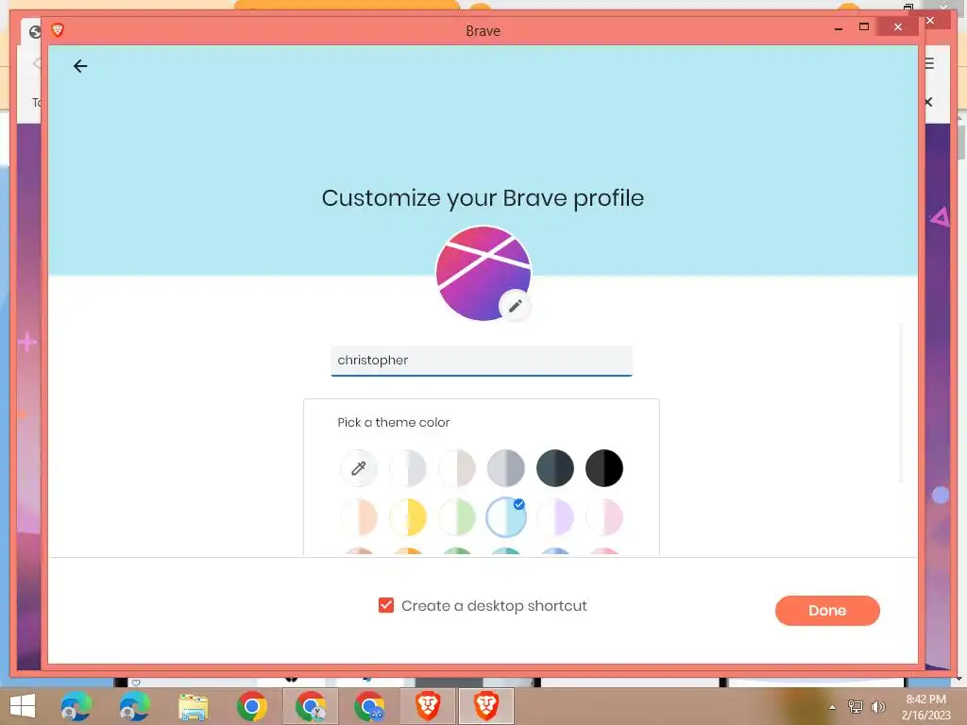This screenshot has width=967, height=725.
Task: Choose the white and light gray theme
Action: click(408, 468)
